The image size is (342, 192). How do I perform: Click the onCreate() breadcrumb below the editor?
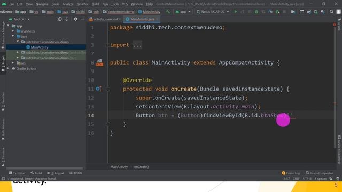[x=141, y=167]
